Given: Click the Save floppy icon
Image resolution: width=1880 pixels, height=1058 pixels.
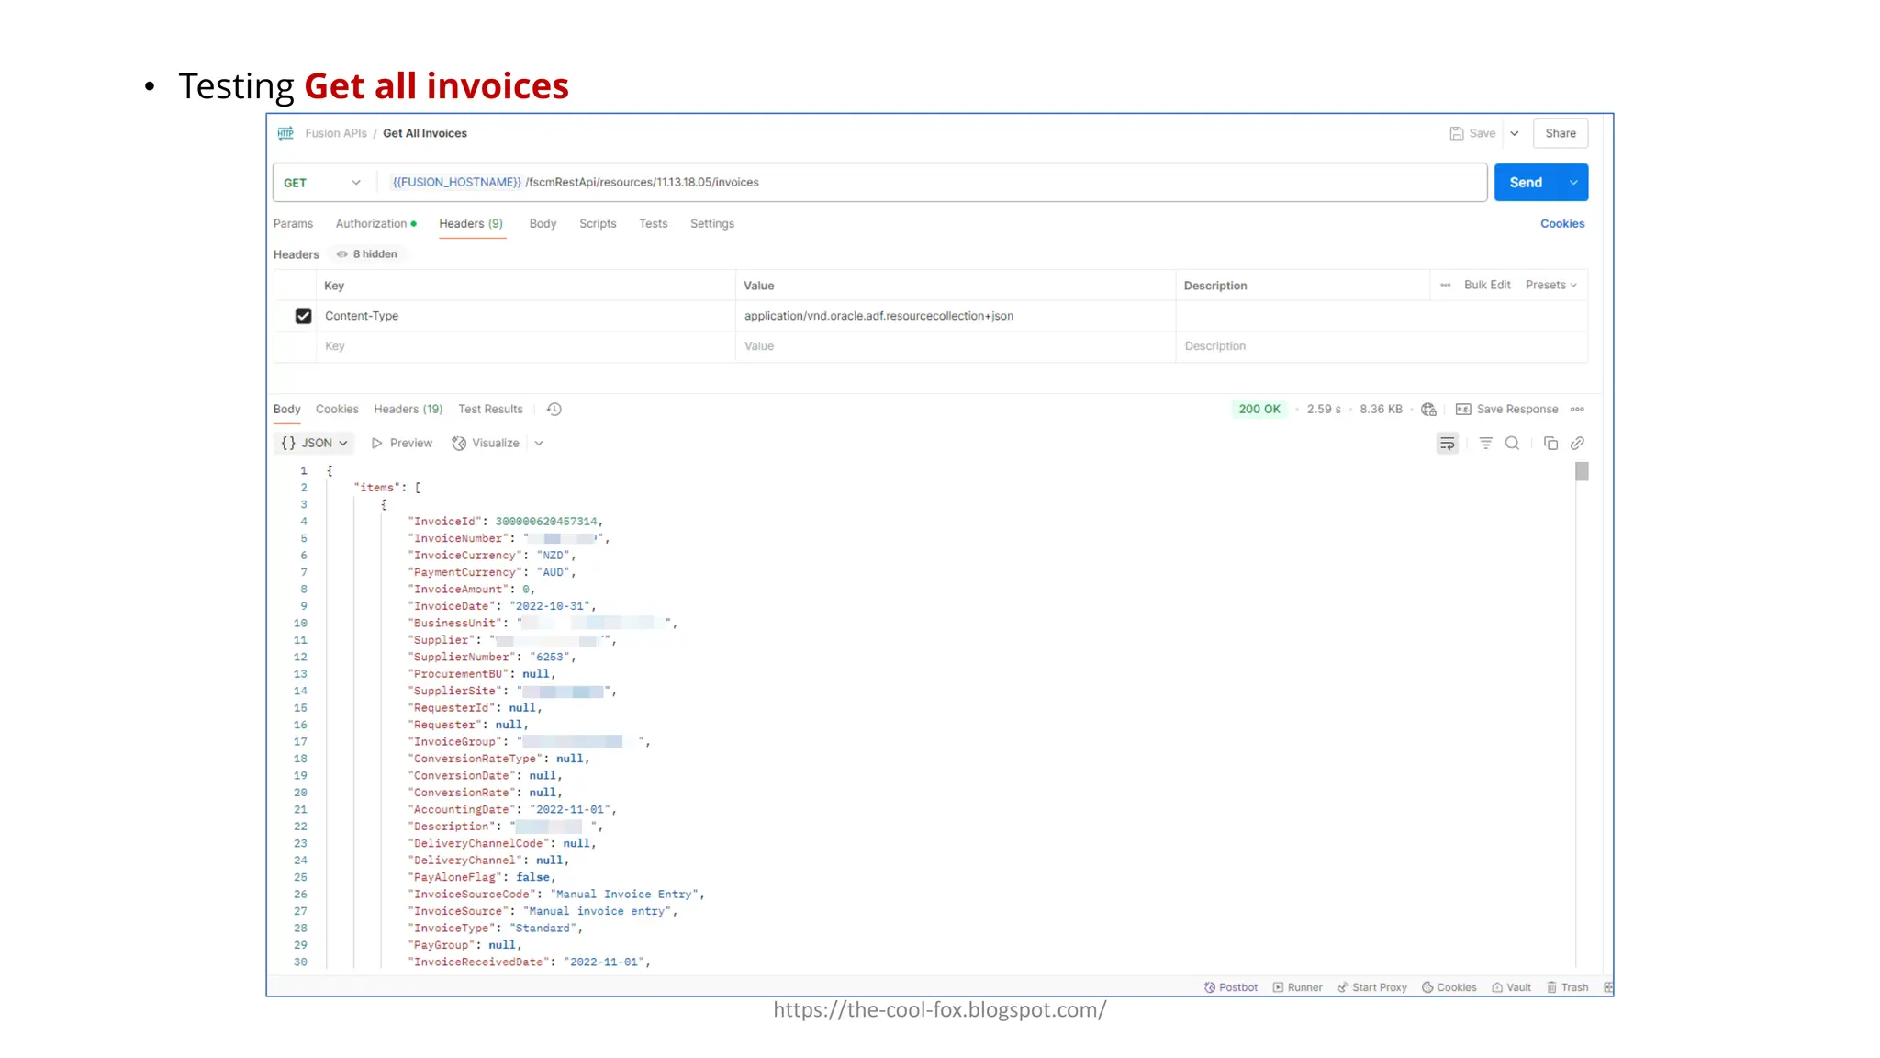Looking at the screenshot, I should (1457, 133).
